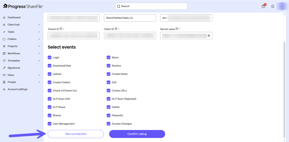Toggle the DLP Share checkbox

coord(49,107)
